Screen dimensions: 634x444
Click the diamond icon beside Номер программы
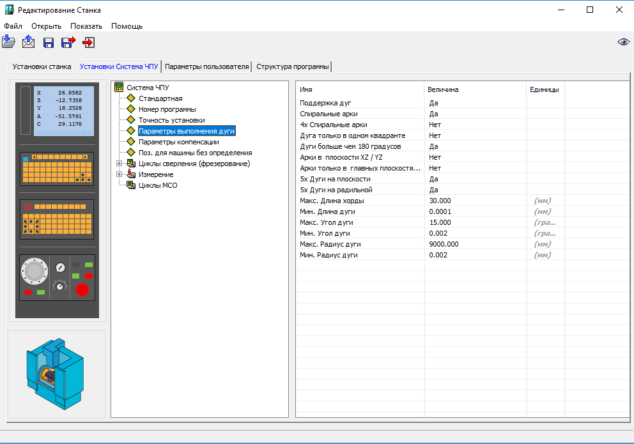tap(131, 109)
